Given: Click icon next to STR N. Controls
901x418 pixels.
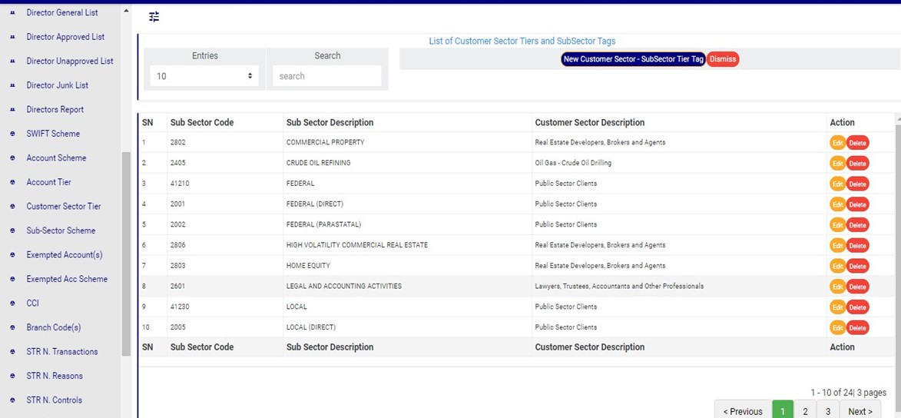Looking at the screenshot, I should [x=12, y=400].
